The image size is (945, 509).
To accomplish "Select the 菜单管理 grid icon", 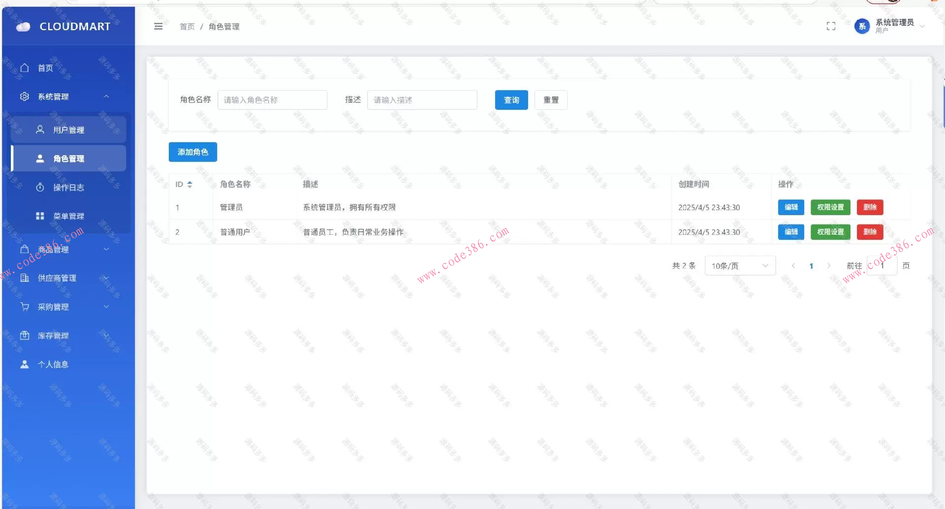I will pyautogui.click(x=40, y=216).
